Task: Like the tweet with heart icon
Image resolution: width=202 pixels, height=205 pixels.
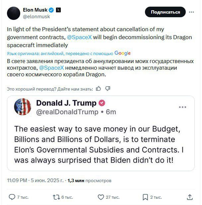Action: click(101, 197)
